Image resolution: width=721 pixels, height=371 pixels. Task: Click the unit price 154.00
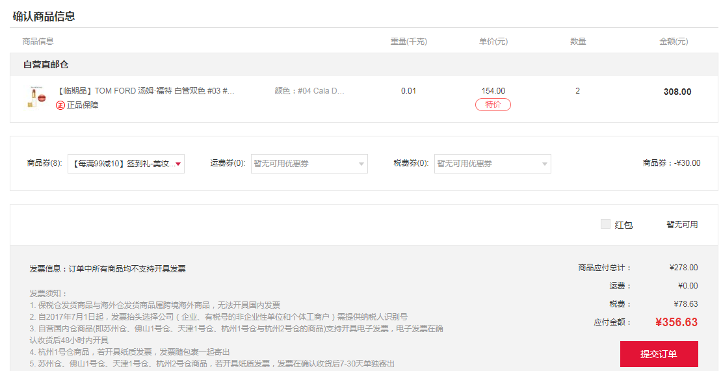[493, 91]
